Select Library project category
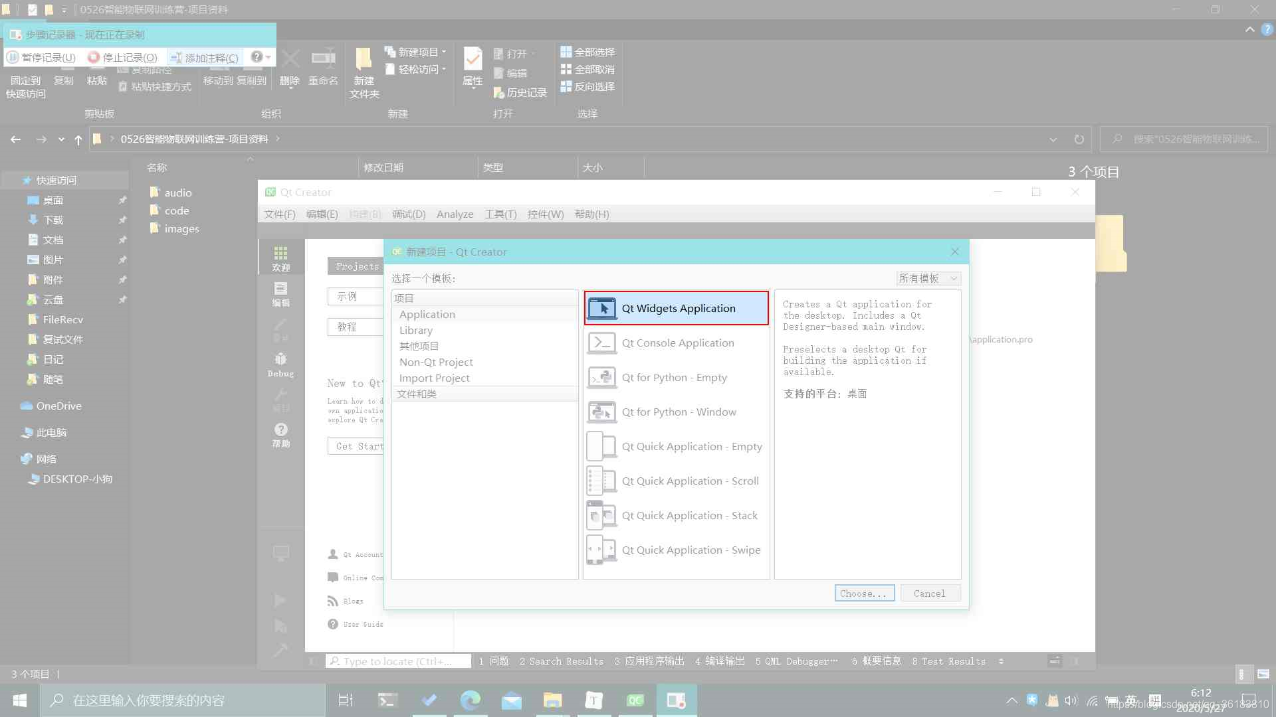The image size is (1276, 717). [x=416, y=330]
